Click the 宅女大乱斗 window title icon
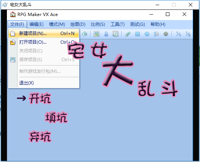The width and height of the screenshot is (200, 162). 5,5
